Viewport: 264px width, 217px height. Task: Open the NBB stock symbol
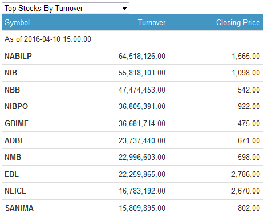(x=13, y=90)
